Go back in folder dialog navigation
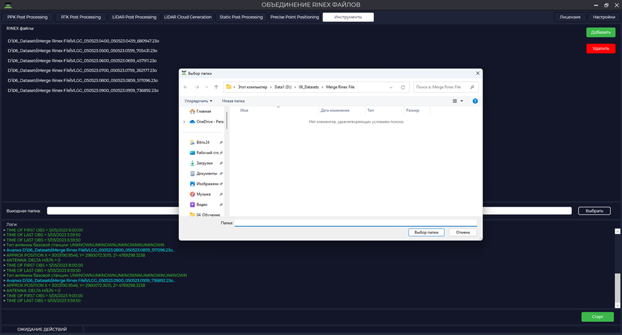The width and height of the screenshot is (622, 335). (x=186, y=87)
